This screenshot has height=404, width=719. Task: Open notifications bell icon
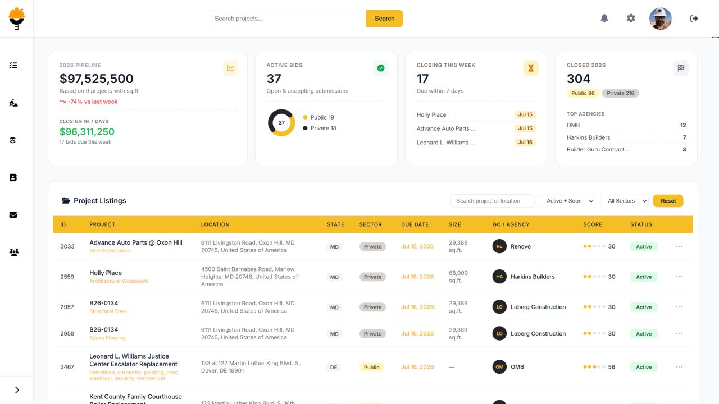[604, 19]
